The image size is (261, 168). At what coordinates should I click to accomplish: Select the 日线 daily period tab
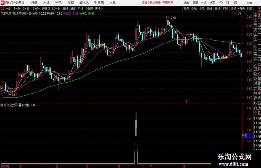click(x=65, y=9)
